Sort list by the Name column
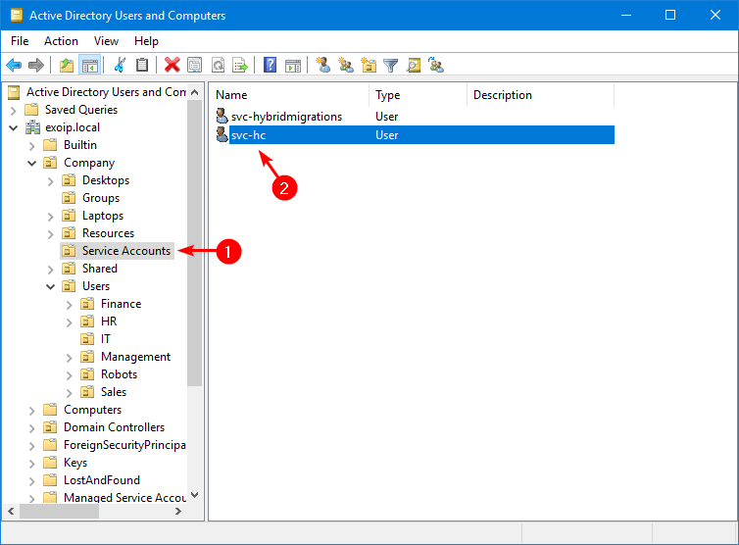 click(289, 95)
